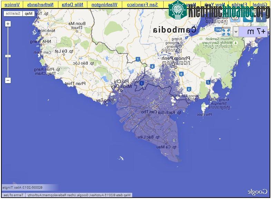
Task: Click the Cam Ranh label
Action: (42, 52)
